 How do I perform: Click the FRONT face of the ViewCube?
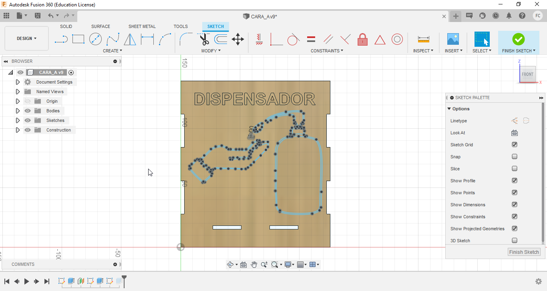(x=527, y=74)
